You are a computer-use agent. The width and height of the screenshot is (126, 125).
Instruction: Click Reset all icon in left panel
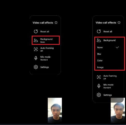coord(36,32)
